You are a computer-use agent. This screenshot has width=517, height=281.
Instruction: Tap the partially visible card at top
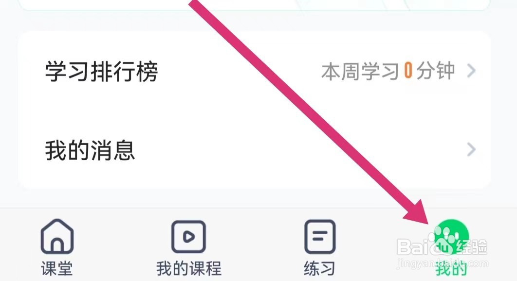(x=254, y=5)
